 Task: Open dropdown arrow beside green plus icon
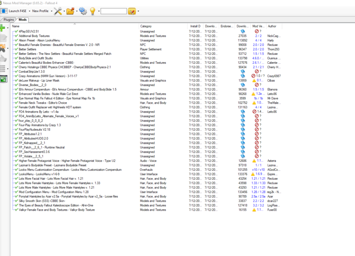pyautogui.click(x=8, y=28)
